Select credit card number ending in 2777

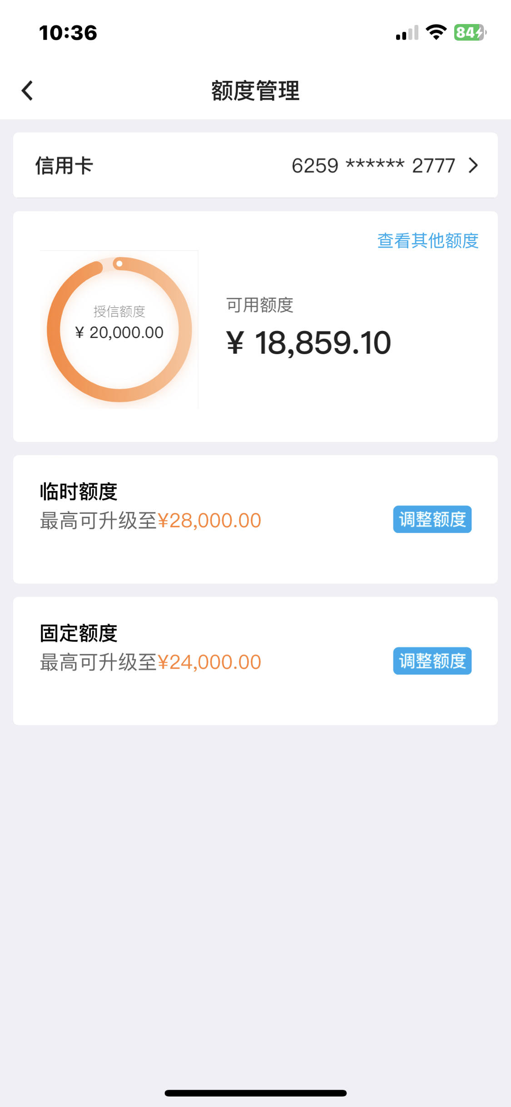[x=373, y=165]
